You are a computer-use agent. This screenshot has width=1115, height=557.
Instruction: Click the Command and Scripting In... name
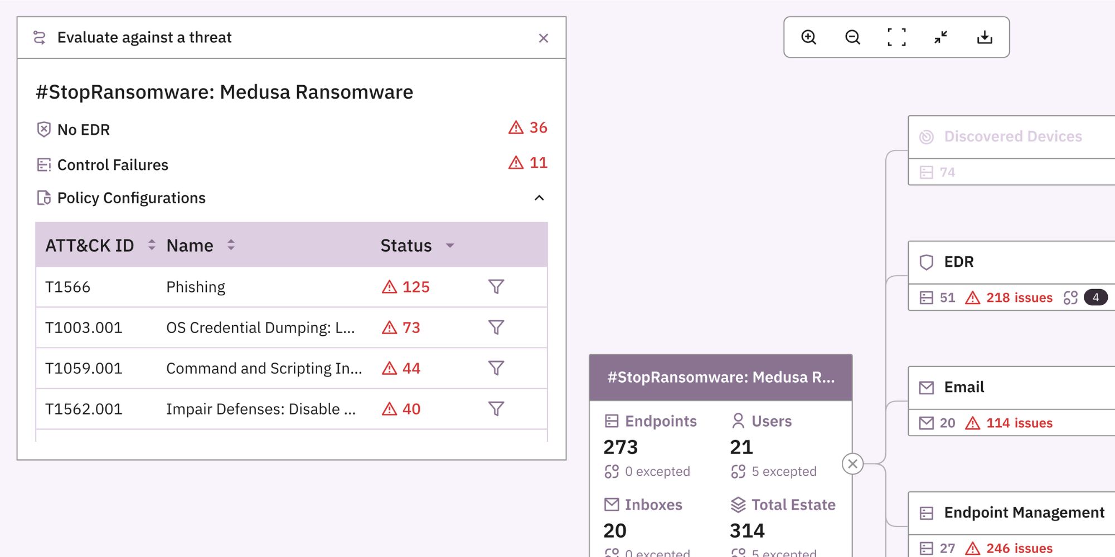point(264,368)
